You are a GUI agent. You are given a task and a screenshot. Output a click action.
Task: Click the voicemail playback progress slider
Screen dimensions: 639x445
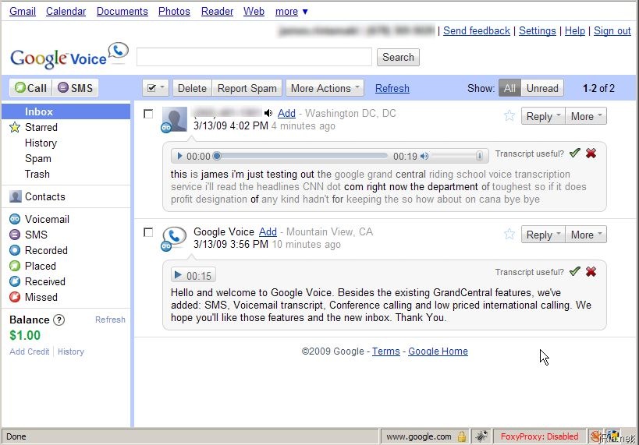tap(301, 156)
